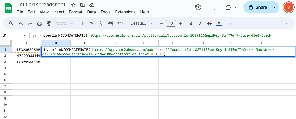Collapse the menus with chevron up
Screen dimensions: 296x119
tap(286, 24)
